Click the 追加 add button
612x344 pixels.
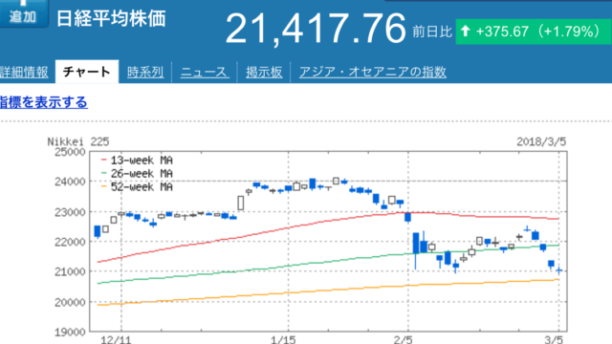point(23,12)
